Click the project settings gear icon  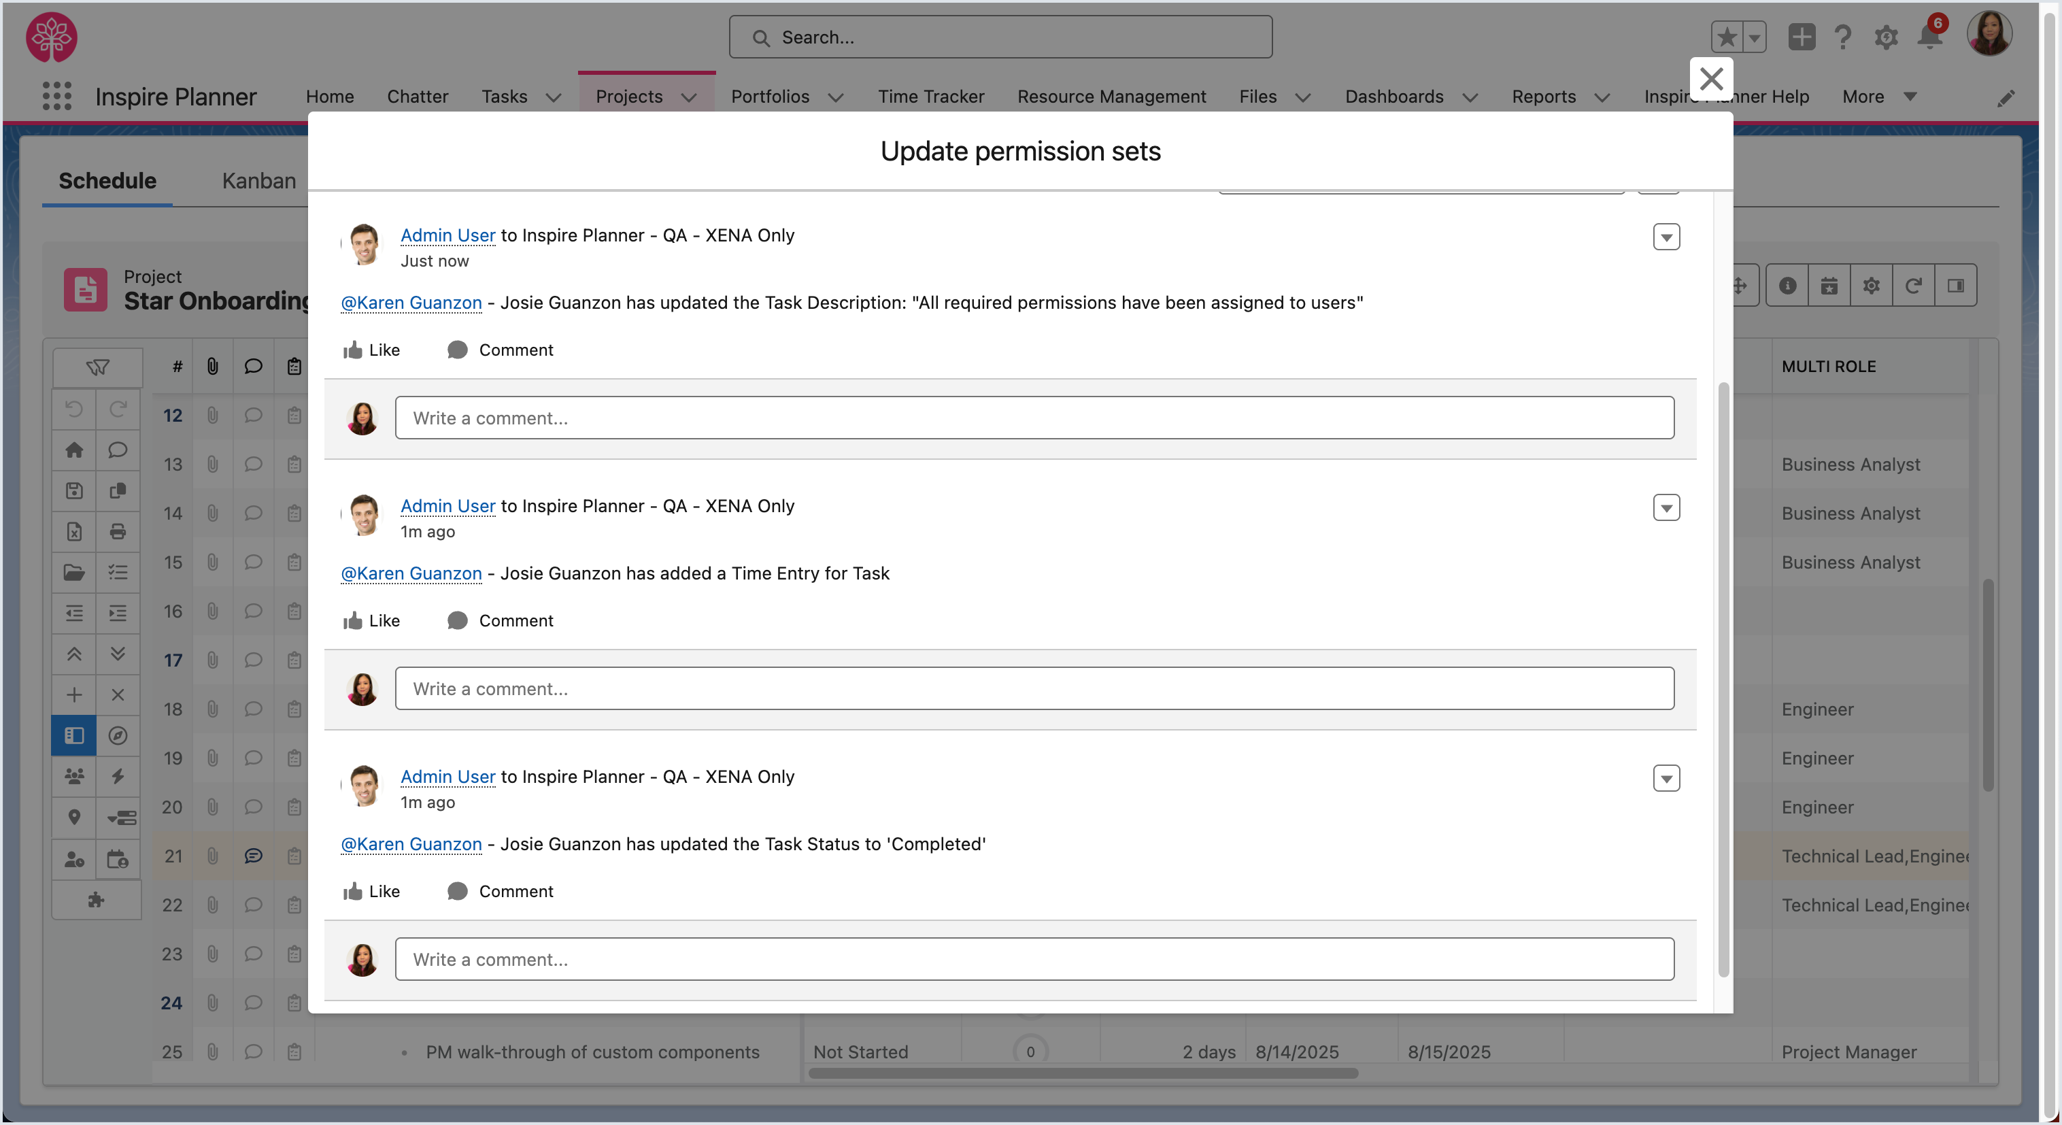click(1872, 286)
